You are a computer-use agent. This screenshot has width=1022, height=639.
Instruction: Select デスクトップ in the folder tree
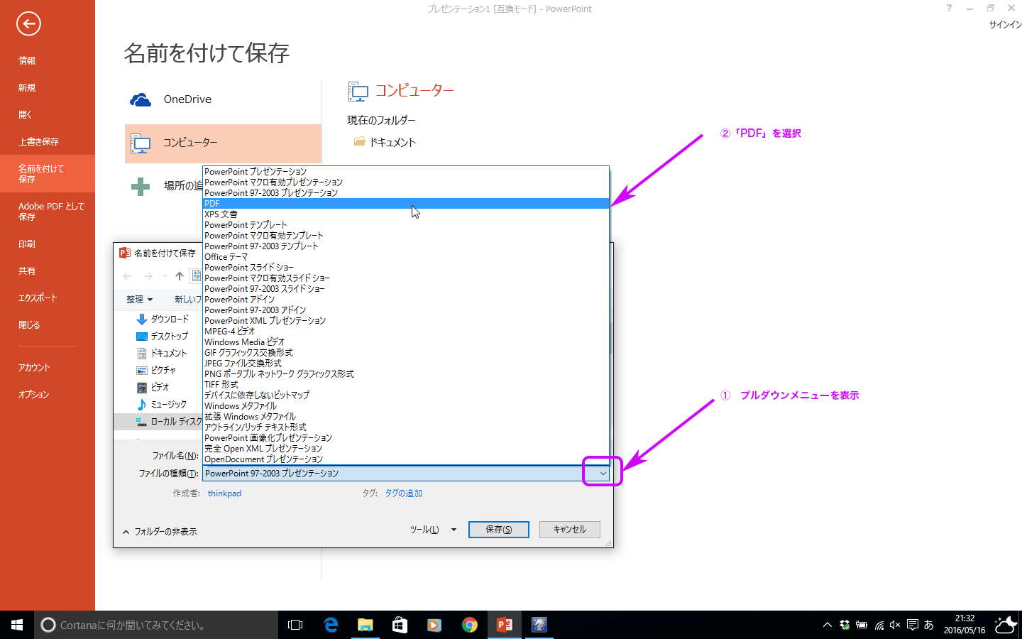click(163, 337)
